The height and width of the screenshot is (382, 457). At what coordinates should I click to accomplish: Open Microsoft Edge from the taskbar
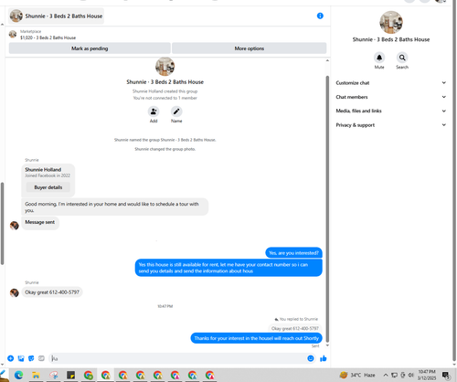(x=18, y=375)
